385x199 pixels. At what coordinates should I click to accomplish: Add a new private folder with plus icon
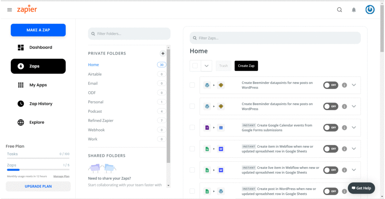[162, 53]
